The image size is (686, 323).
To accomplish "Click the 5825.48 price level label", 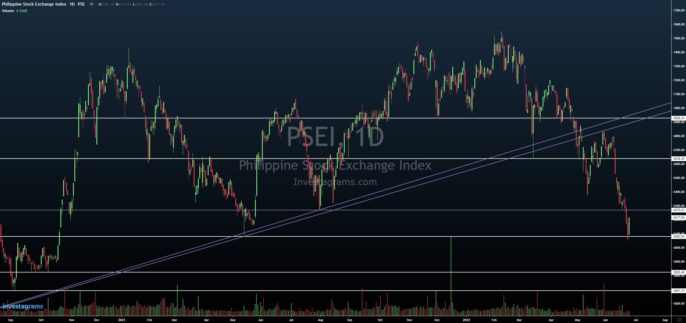I will [679, 272].
